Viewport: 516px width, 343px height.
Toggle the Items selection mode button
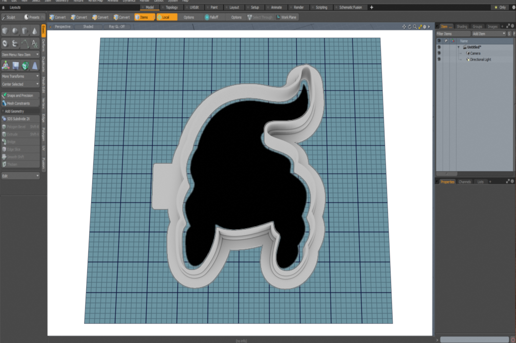(145, 17)
